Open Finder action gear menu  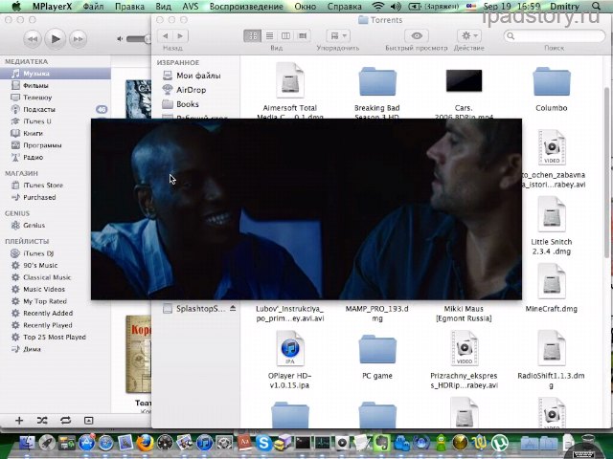click(x=469, y=36)
